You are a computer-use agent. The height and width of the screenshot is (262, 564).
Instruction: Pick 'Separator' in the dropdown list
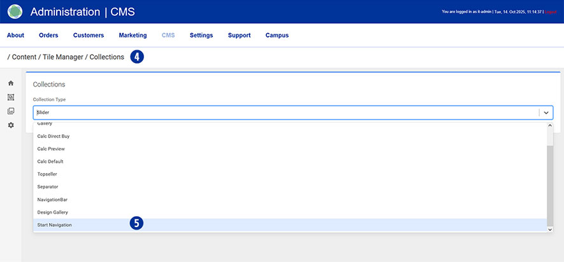[x=49, y=187]
